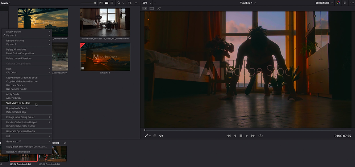
Task: Select the runner timeline clip thumbnail
Action: coord(53,154)
